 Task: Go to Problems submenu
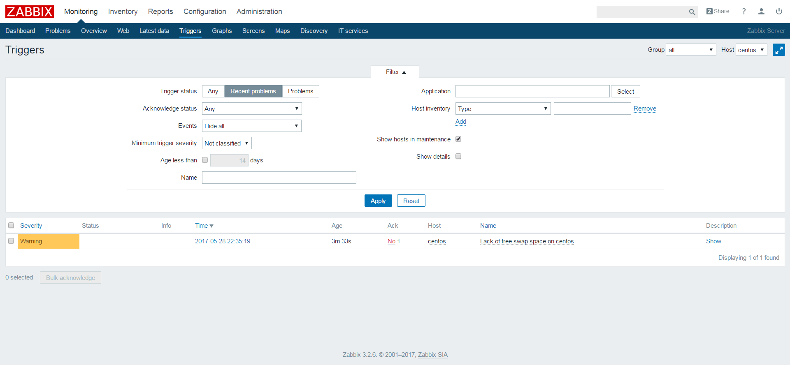coord(58,31)
